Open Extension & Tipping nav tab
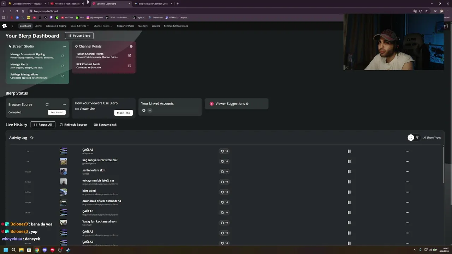452x254 pixels. coord(56,26)
